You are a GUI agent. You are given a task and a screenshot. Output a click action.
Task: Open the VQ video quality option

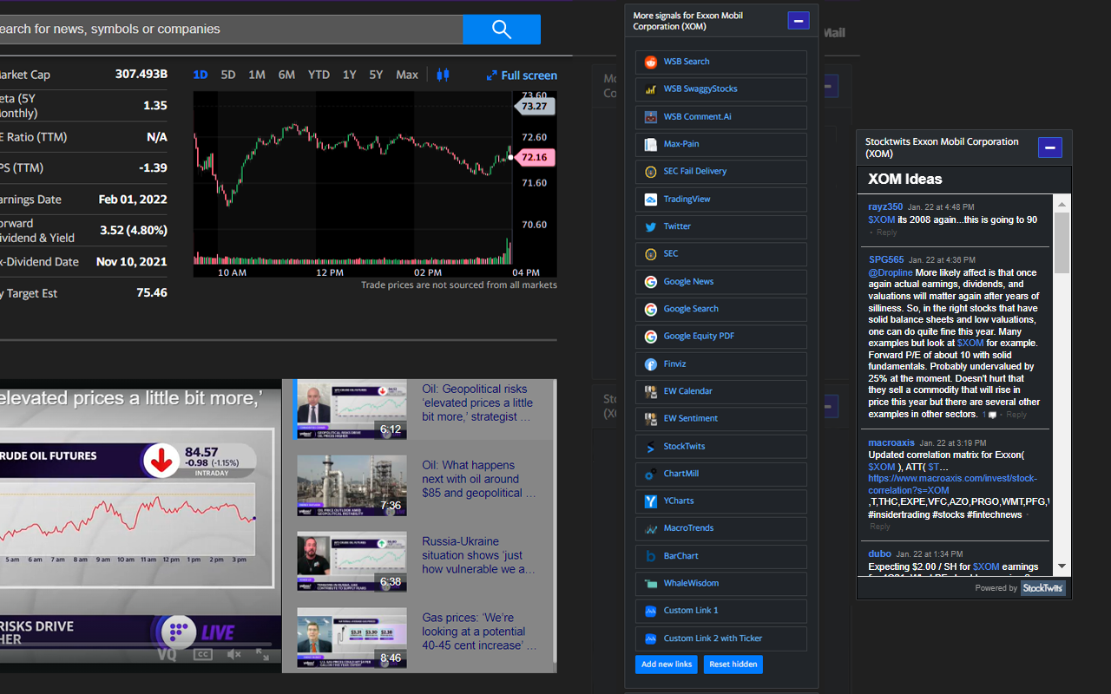[167, 654]
